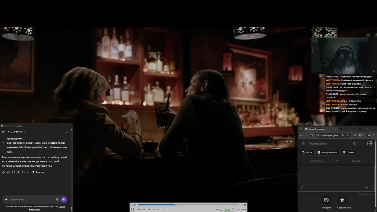Open Chrome zoom magnifier icon in address bar
377x212 pixels.
click(343, 135)
